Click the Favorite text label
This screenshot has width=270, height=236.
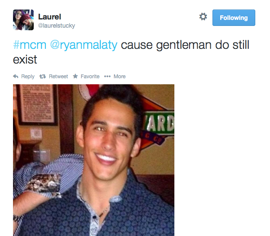(90, 76)
